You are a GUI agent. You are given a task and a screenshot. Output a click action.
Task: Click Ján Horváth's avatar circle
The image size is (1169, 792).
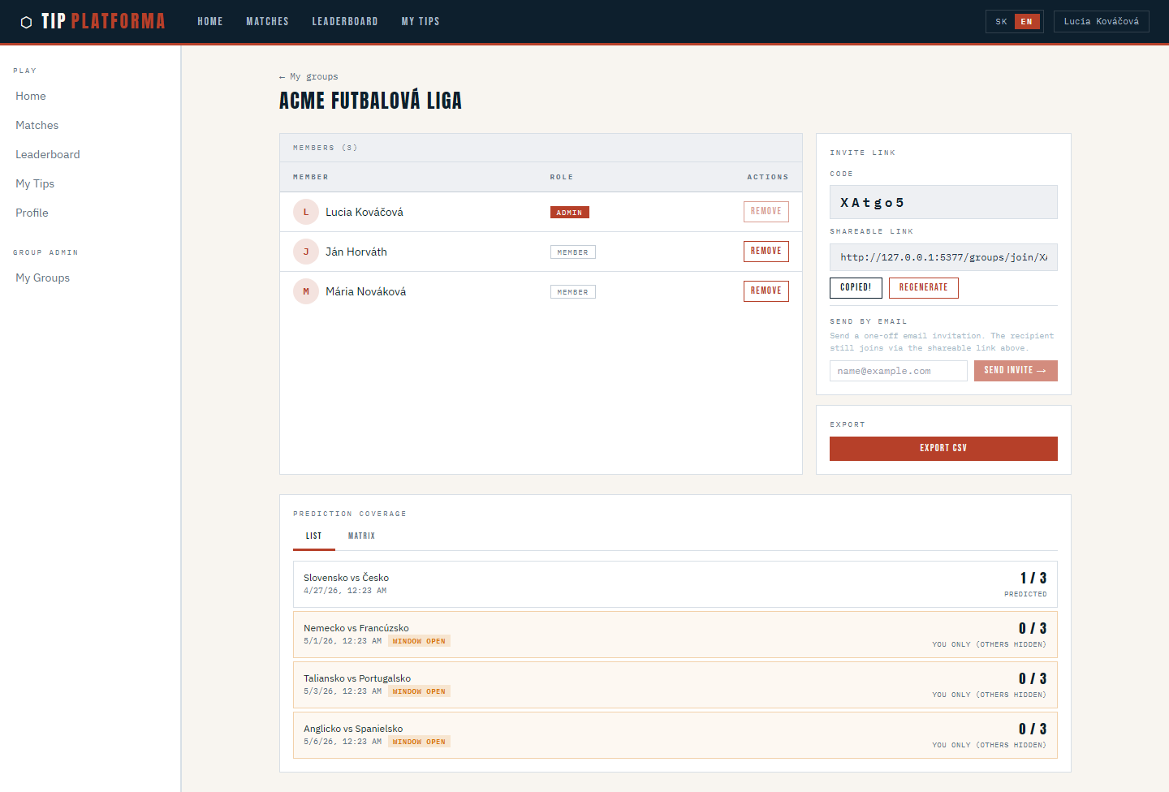(306, 252)
